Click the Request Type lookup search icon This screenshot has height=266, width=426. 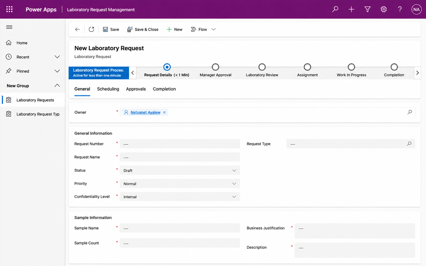(x=409, y=144)
